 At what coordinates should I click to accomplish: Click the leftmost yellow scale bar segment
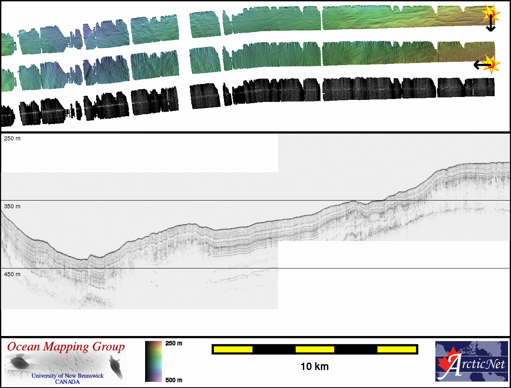coord(233,349)
